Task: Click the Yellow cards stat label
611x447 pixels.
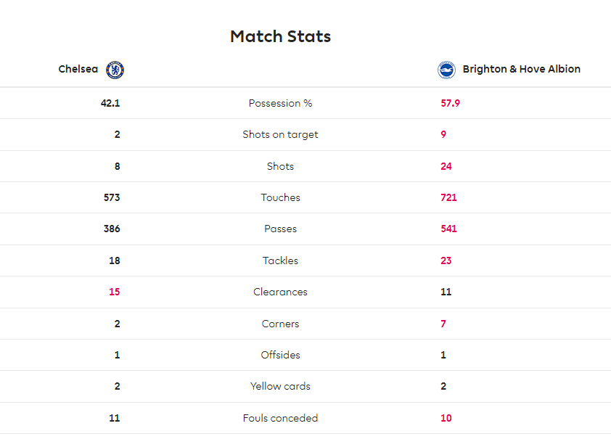Action: point(281,386)
